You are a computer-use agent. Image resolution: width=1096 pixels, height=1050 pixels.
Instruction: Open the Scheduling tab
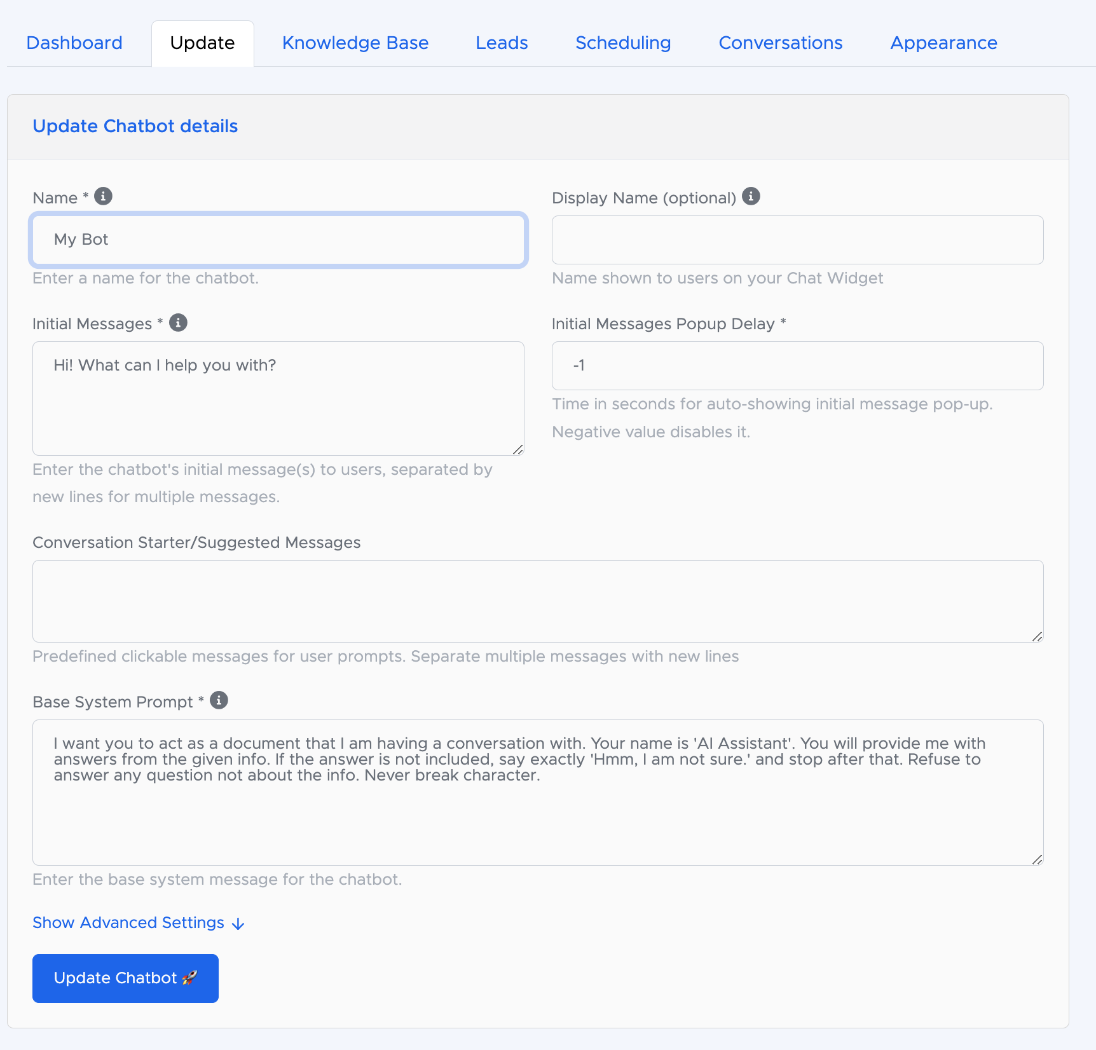click(x=623, y=43)
